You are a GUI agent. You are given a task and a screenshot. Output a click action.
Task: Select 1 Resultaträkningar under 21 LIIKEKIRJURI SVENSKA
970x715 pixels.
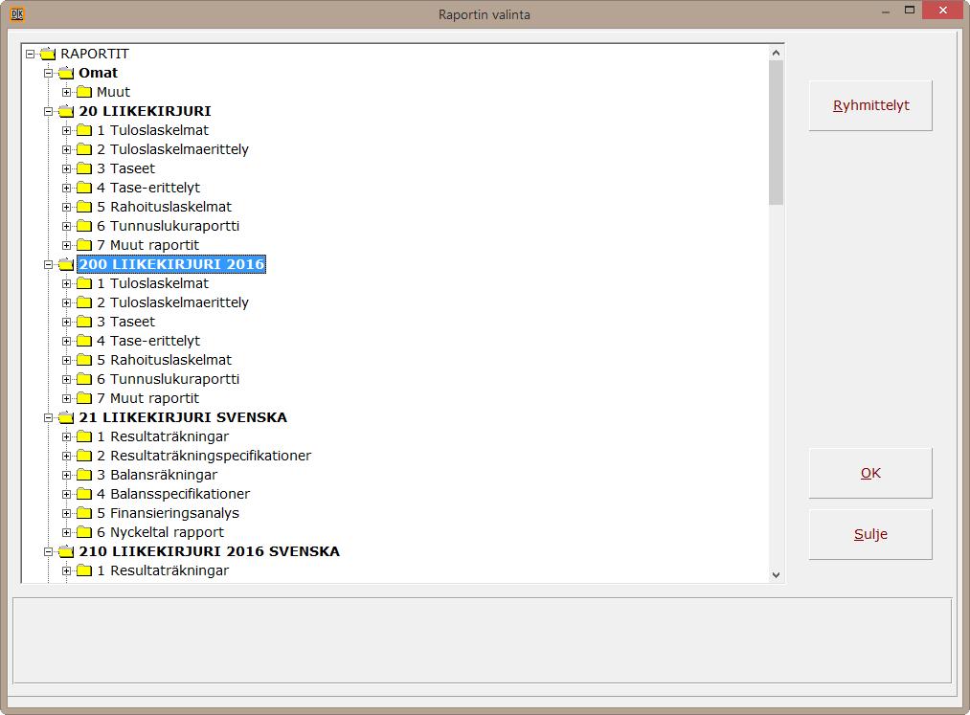[x=163, y=436]
